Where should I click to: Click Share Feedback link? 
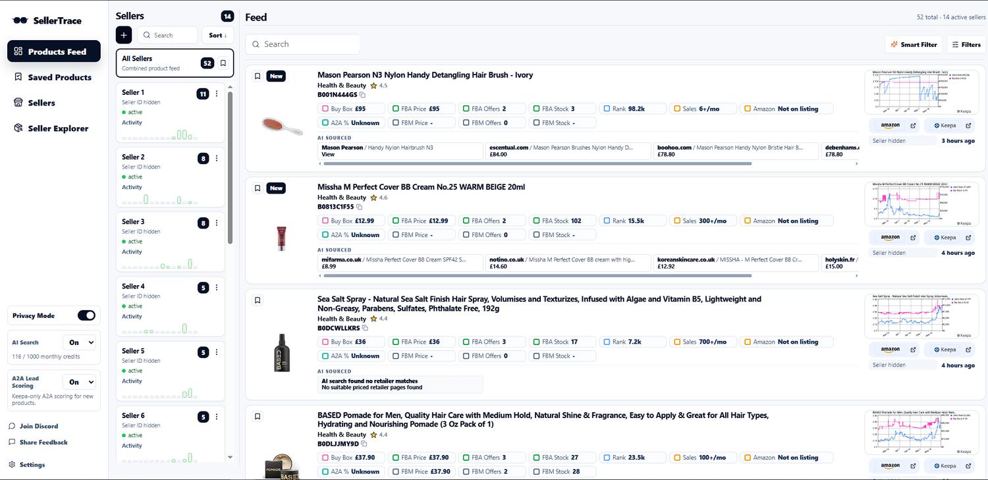coord(38,442)
